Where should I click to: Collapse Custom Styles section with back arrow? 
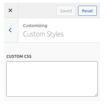[x=10, y=30]
